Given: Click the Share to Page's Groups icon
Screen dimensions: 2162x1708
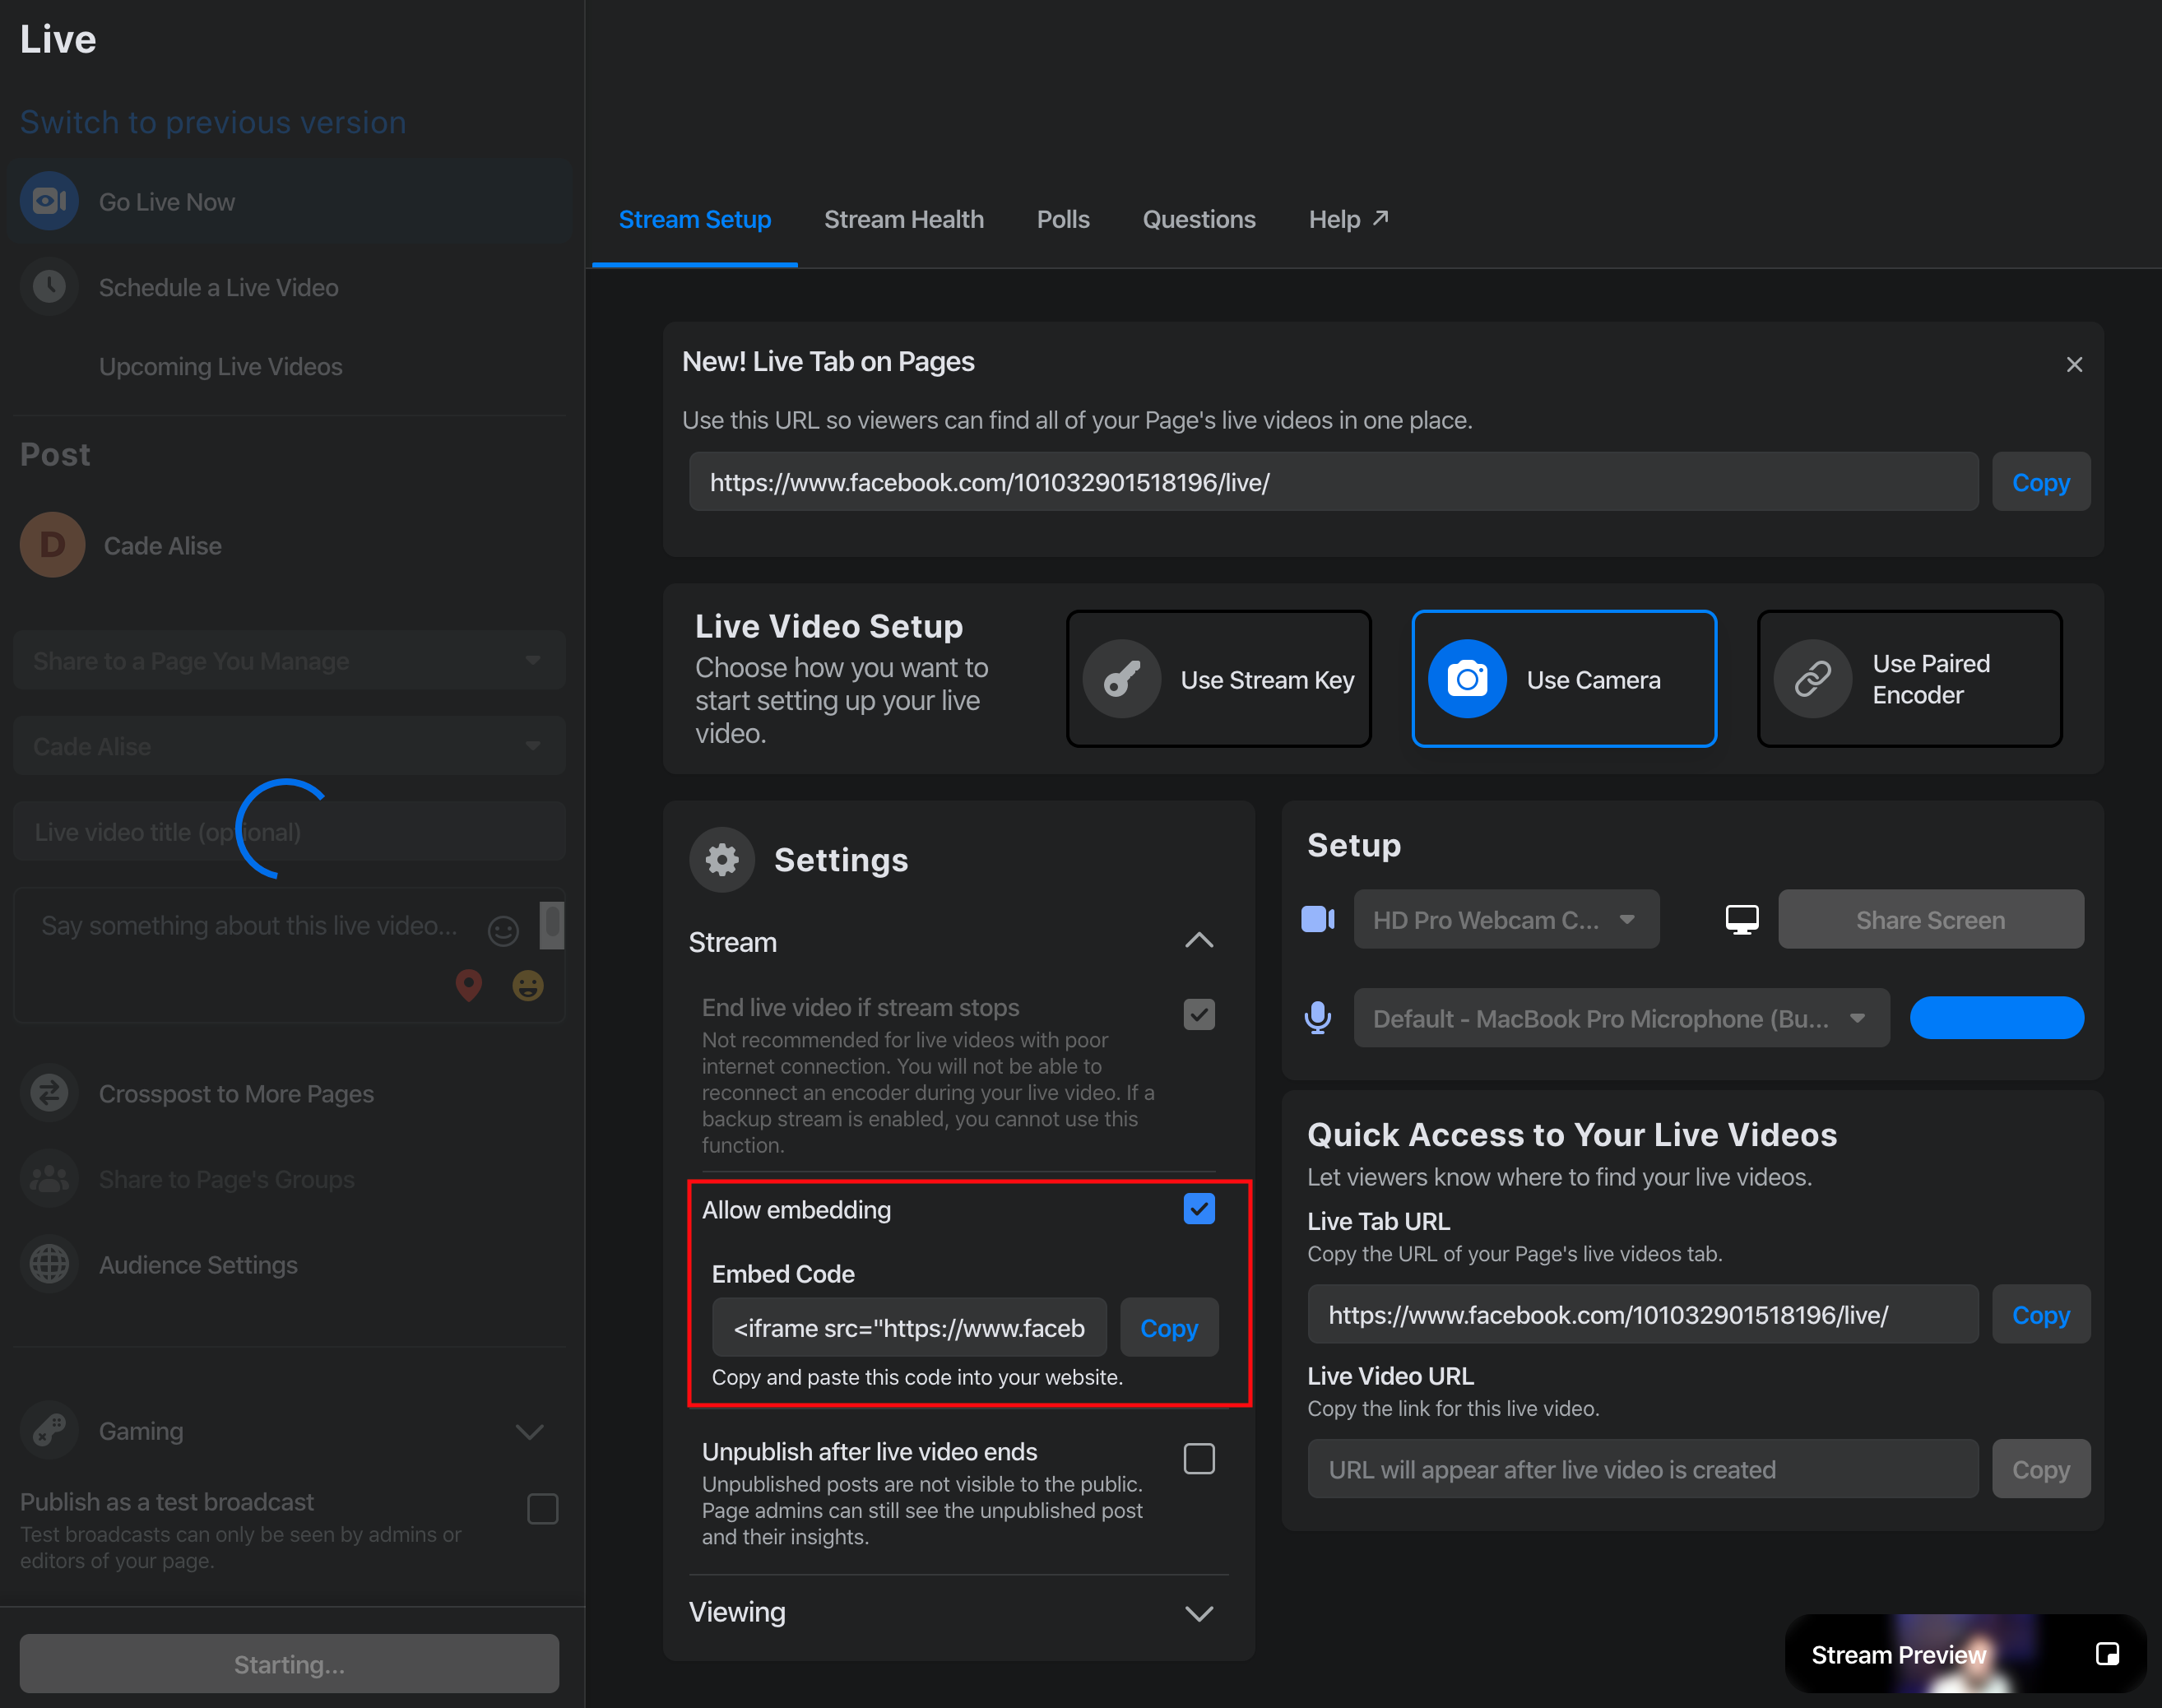Looking at the screenshot, I should click(49, 1179).
